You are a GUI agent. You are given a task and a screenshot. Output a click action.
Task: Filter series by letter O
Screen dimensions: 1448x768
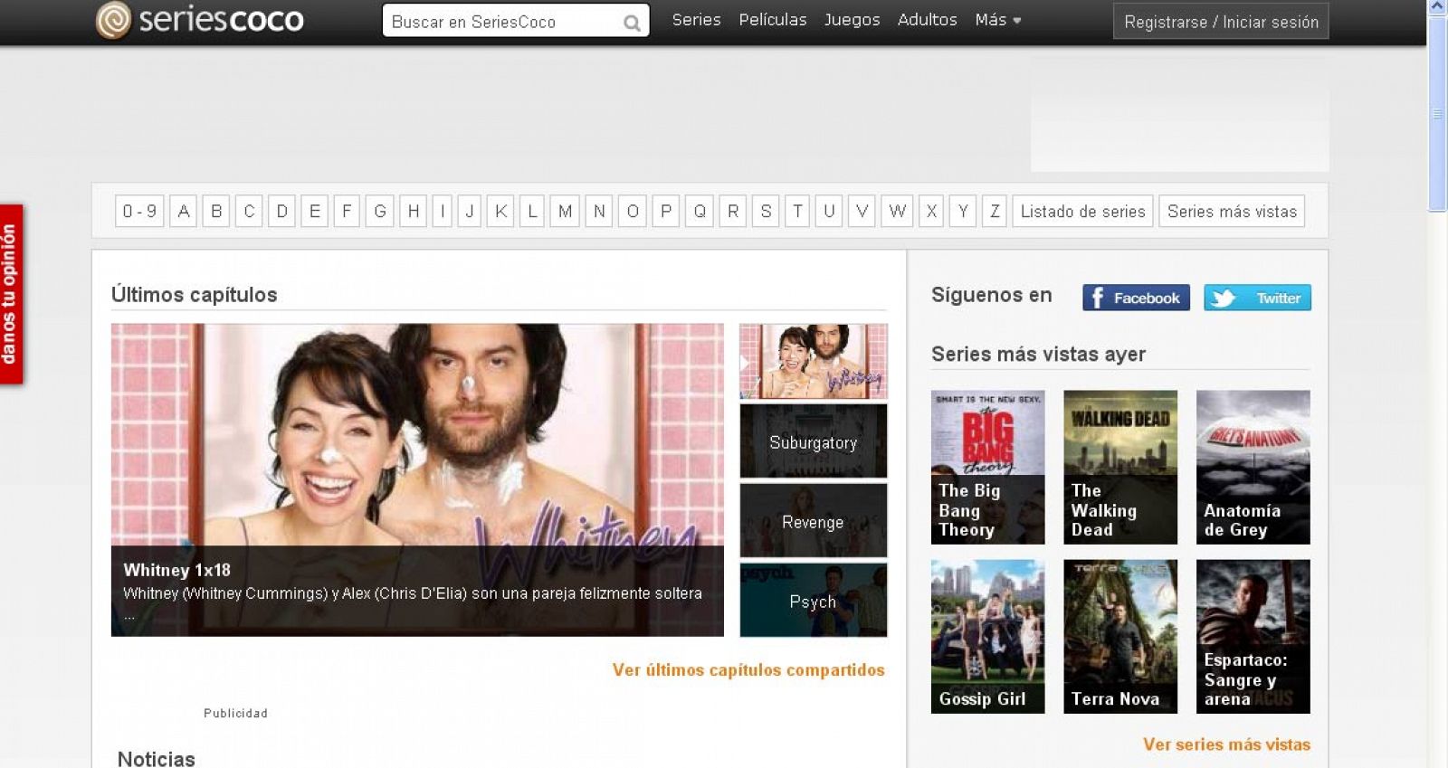[x=633, y=212]
